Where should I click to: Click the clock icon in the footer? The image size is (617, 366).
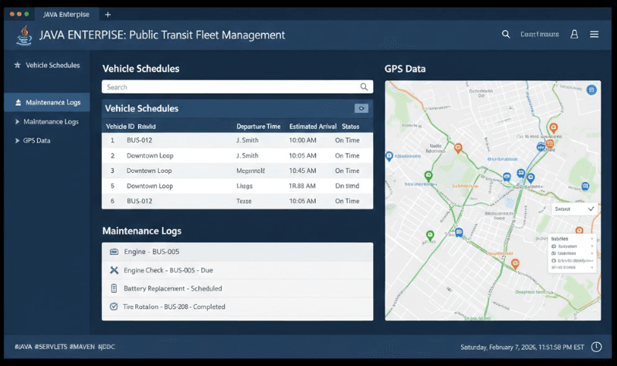click(x=597, y=347)
